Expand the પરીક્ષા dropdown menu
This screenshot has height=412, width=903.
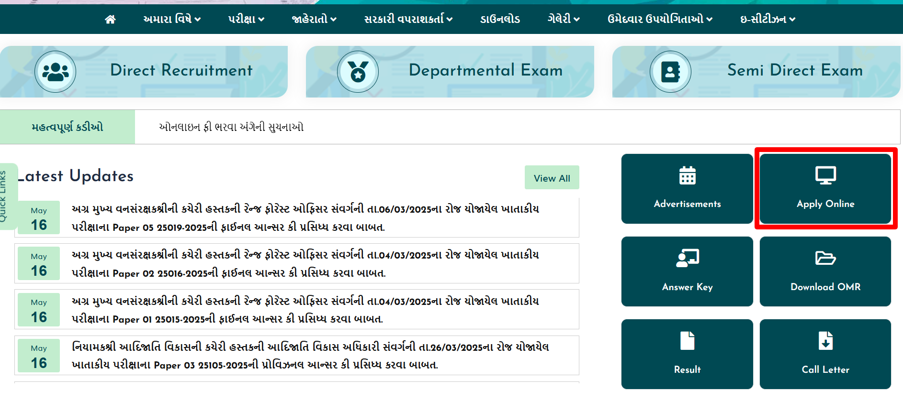point(246,19)
